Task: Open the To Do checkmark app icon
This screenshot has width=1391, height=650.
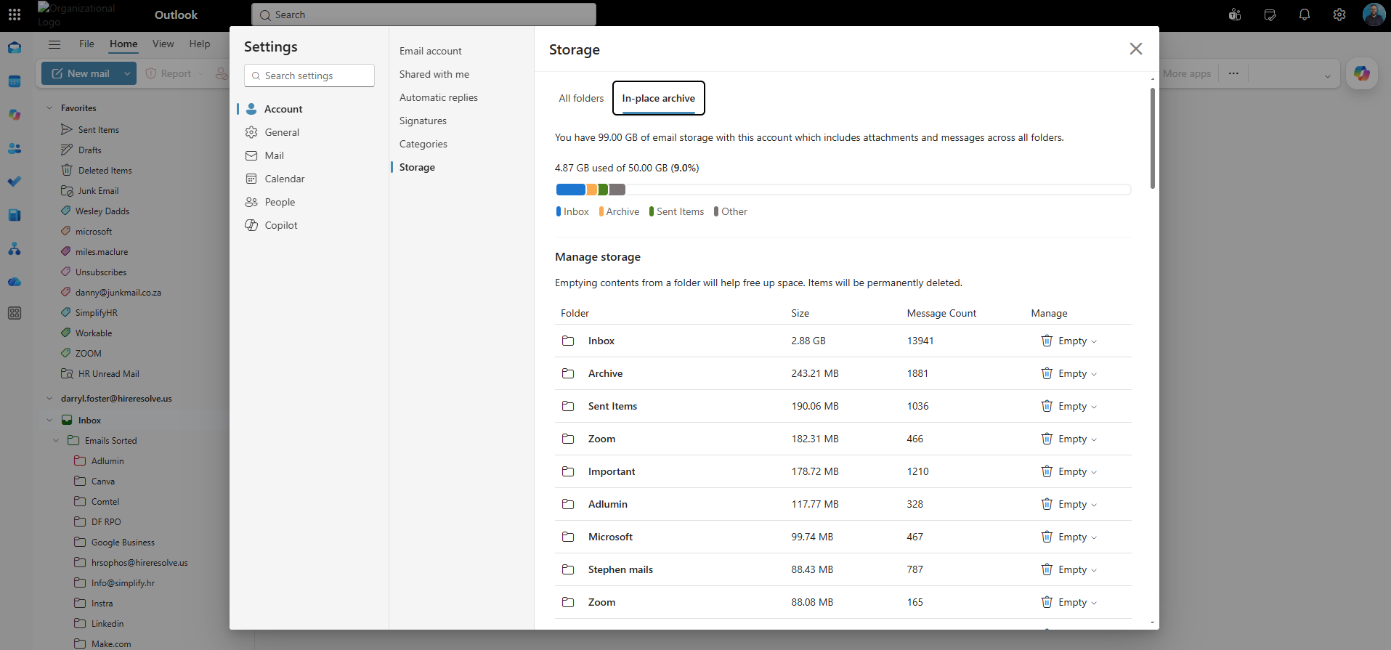Action: 15,182
